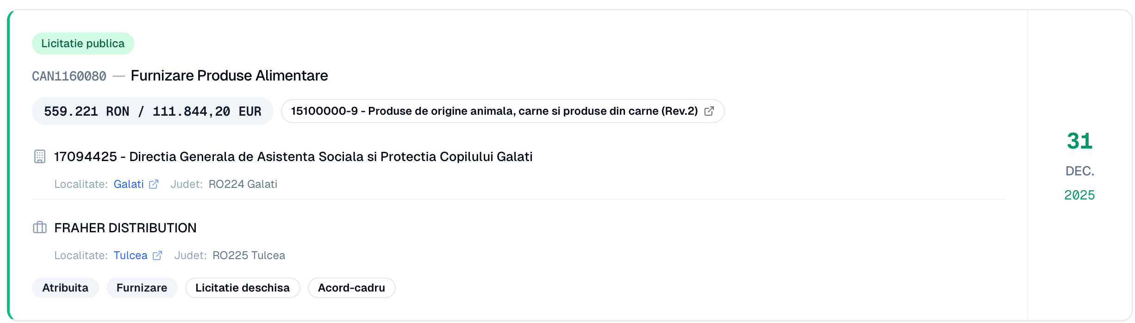Open the 15100000-9 CPV code chip
The width and height of the screenshot is (1135, 323).
[494, 111]
